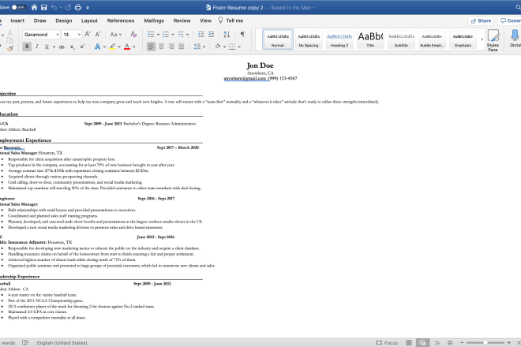The height and width of the screenshot is (347, 521).
Task: Save the document with floppy disk icon
Action: pos(44,7)
